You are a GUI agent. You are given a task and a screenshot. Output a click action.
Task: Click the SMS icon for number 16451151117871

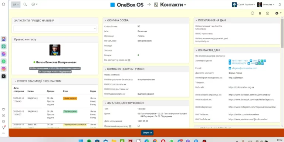pyautogui.click(x=251, y=61)
